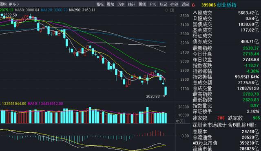
Task: Click the 返回 back button
Action: [185, 4]
